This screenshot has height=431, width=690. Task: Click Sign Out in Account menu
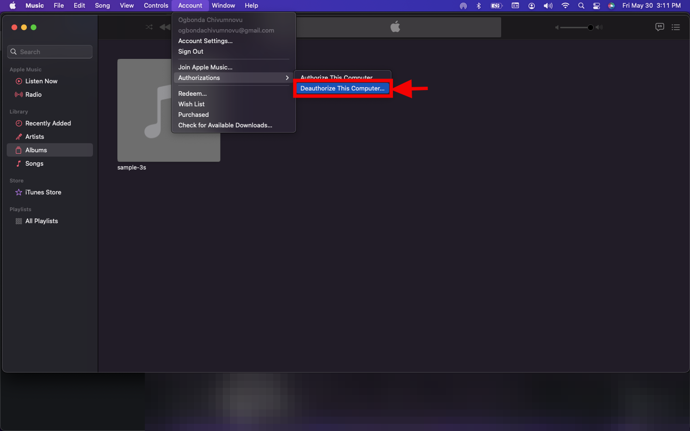pyautogui.click(x=191, y=52)
